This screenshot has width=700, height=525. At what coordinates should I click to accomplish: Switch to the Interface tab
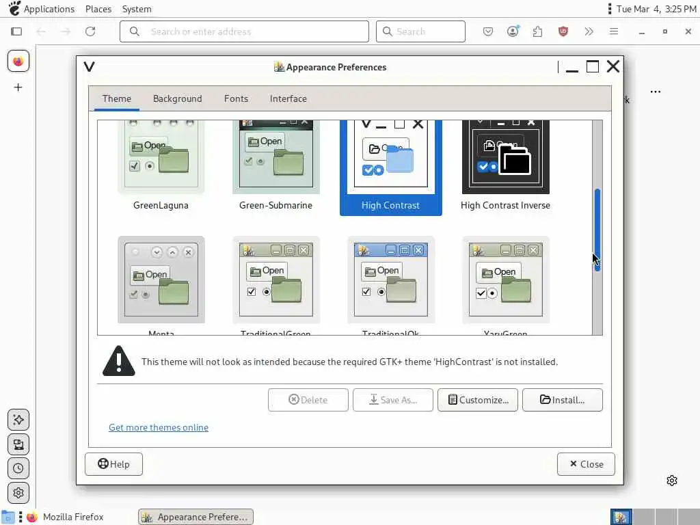coord(288,98)
